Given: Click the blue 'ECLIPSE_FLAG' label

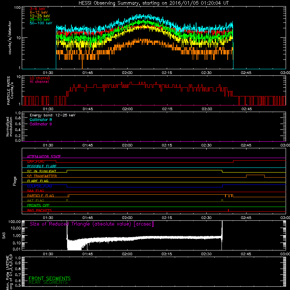Looking at the screenshot, I should [x=40, y=186].
